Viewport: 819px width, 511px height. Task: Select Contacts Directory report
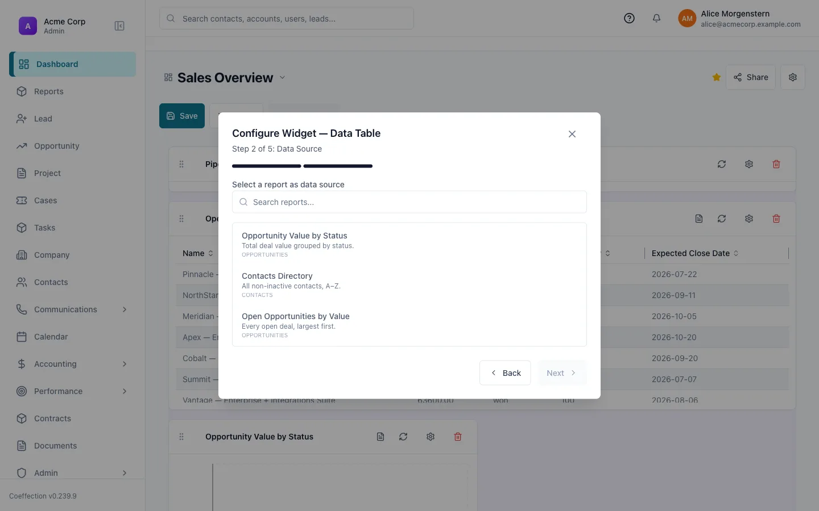(409, 284)
